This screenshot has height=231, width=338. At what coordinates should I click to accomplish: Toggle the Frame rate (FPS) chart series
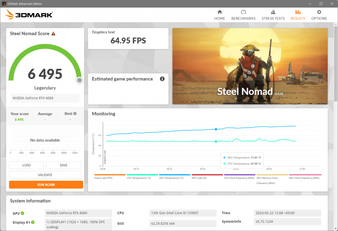(x=103, y=178)
